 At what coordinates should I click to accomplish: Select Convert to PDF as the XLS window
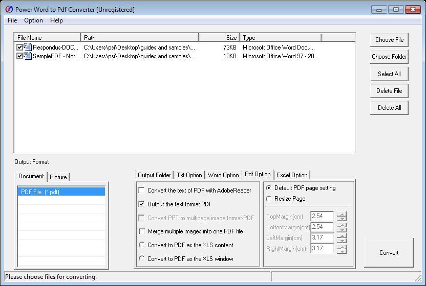pyautogui.click(x=141, y=258)
